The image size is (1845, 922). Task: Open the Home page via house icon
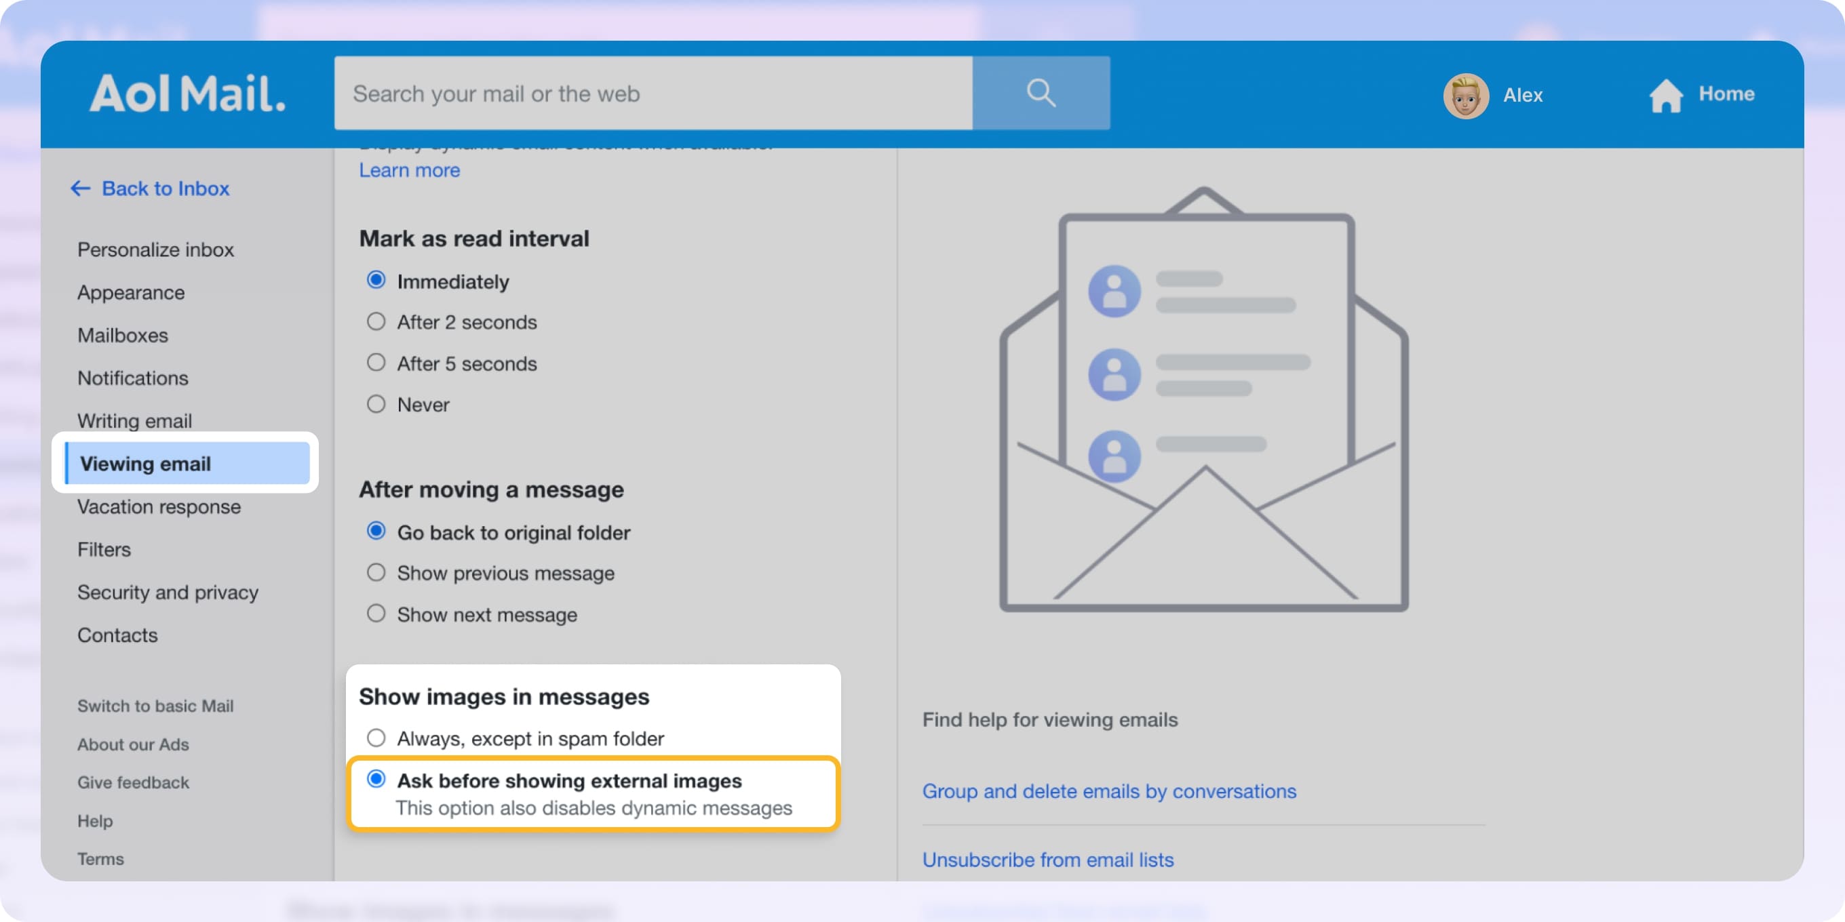[1667, 94]
